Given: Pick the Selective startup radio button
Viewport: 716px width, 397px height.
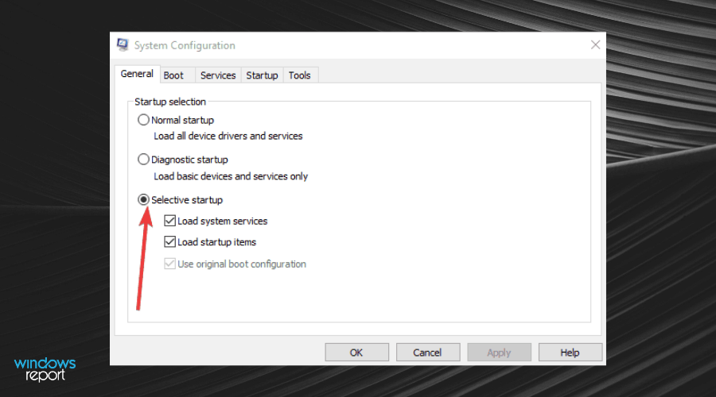Looking at the screenshot, I should (x=144, y=200).
